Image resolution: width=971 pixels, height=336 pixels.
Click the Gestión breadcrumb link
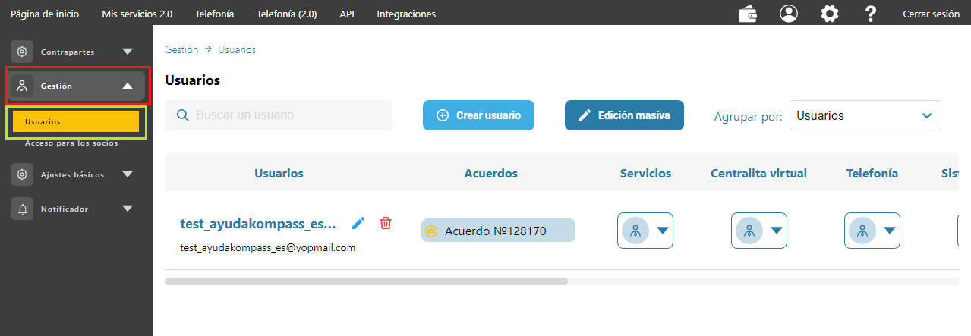pyautogui.click(x=181, y=49)
